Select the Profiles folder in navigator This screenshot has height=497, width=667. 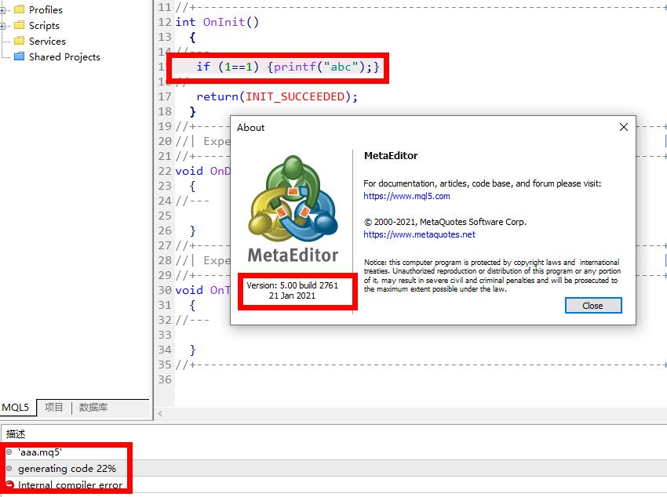[x=46, y=9]
